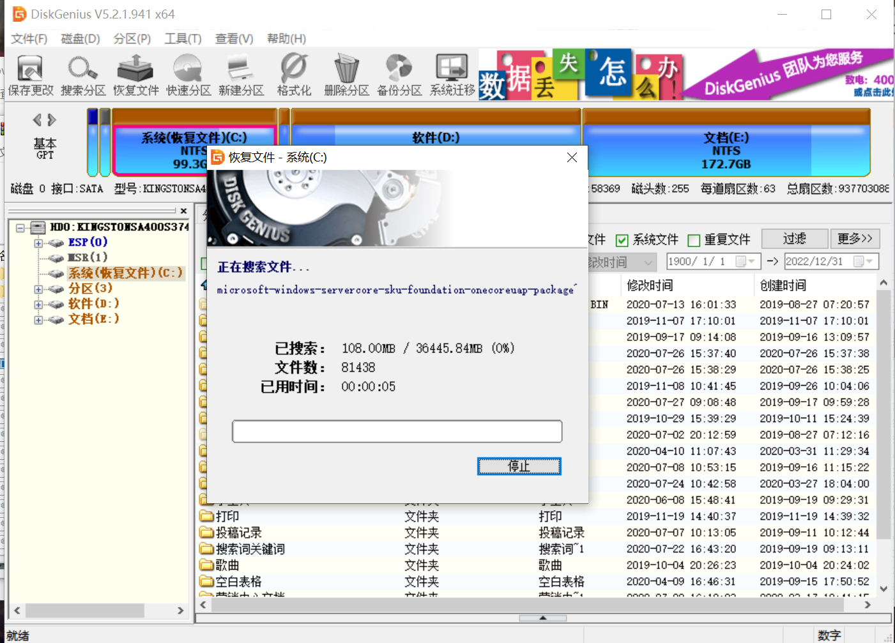Click the 投稿记录 folder icon
The height and width of the screenshot is (643, 895).
point(206,532)
